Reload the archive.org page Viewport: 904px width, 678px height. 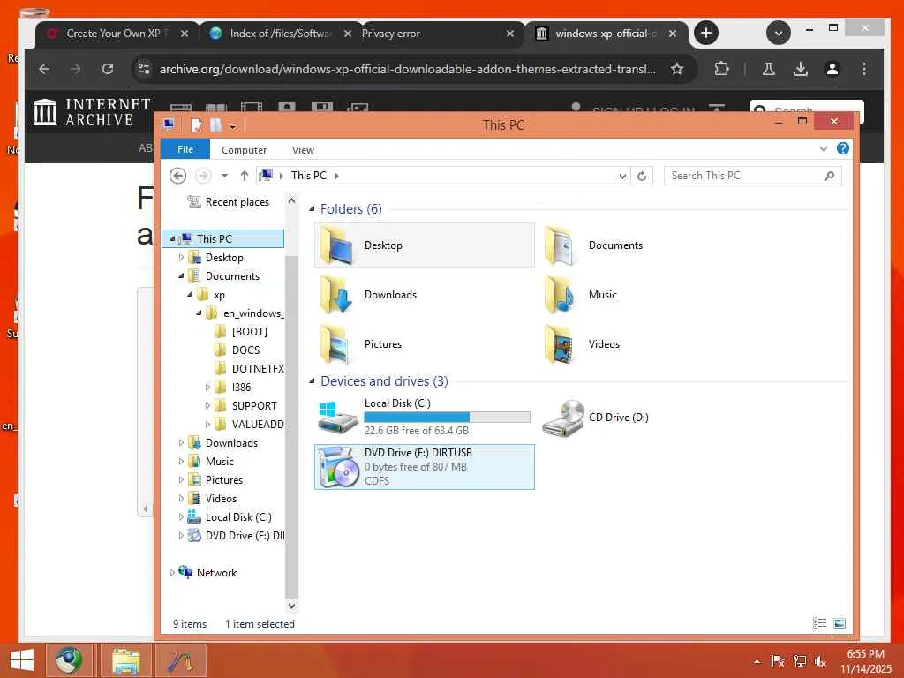[x=107, y=69]
